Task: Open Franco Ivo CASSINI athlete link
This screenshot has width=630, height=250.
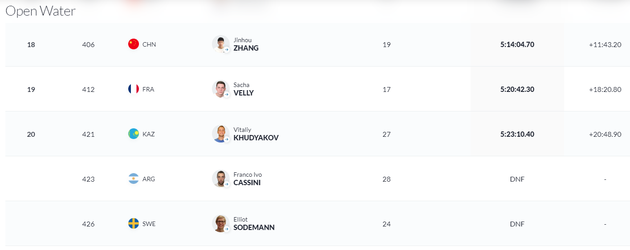Action: pos(248,179)
